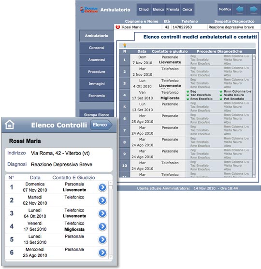Open details arrow for Domenica 07 Nov 2010
The image size is (261, 269).
102,187
